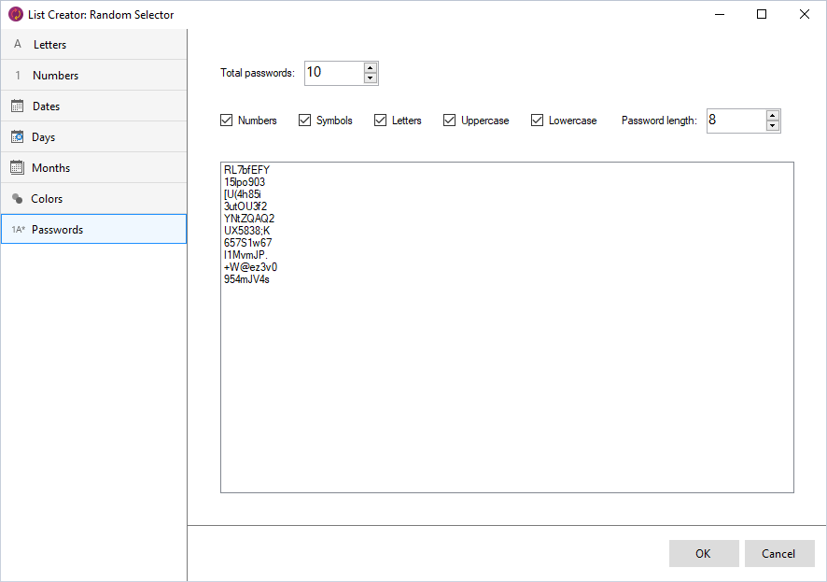
Task: Click password line "15lpo903"
Action: tap(245, 182)
